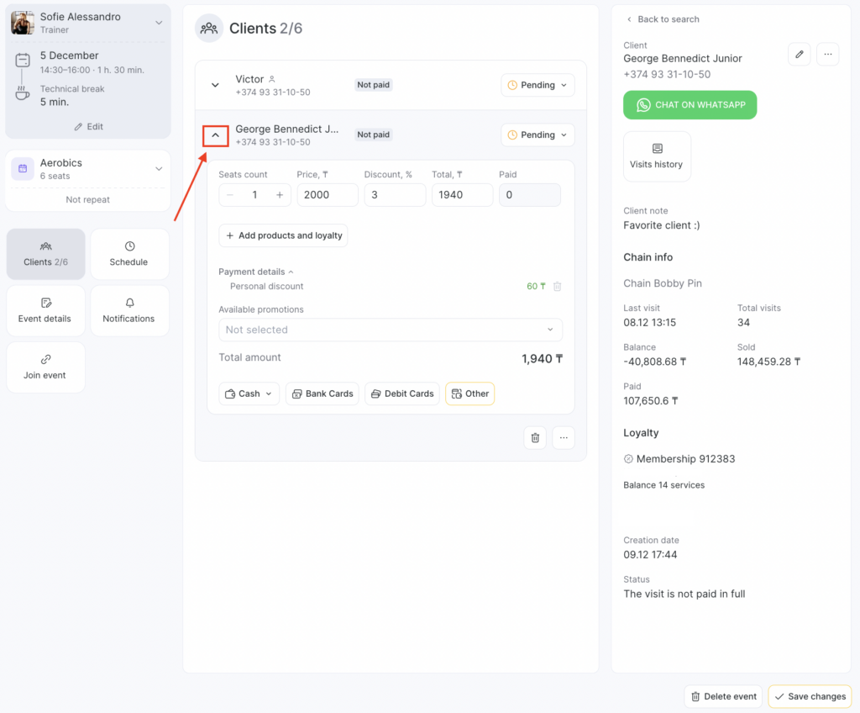The image size is (860, 713).
Task: Click the trash button below payment card
Action: (x=535, y=437)
